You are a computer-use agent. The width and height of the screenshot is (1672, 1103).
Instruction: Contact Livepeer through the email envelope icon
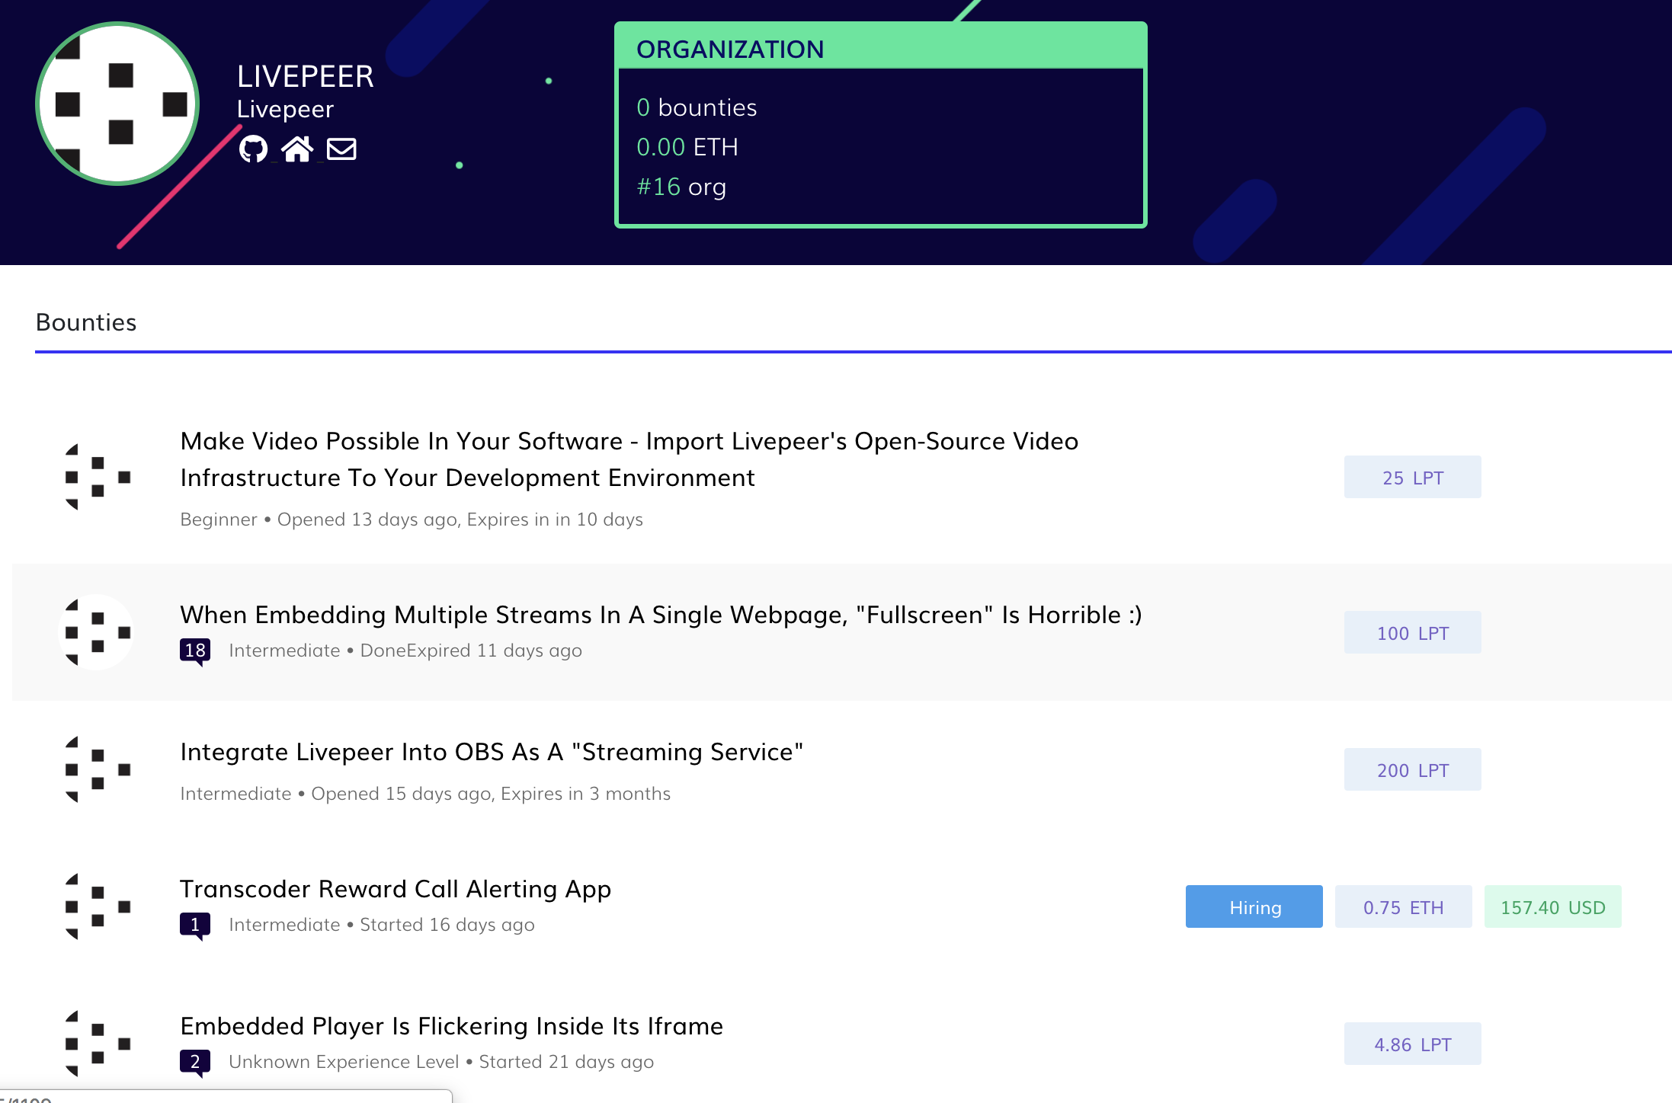point(340,148)
